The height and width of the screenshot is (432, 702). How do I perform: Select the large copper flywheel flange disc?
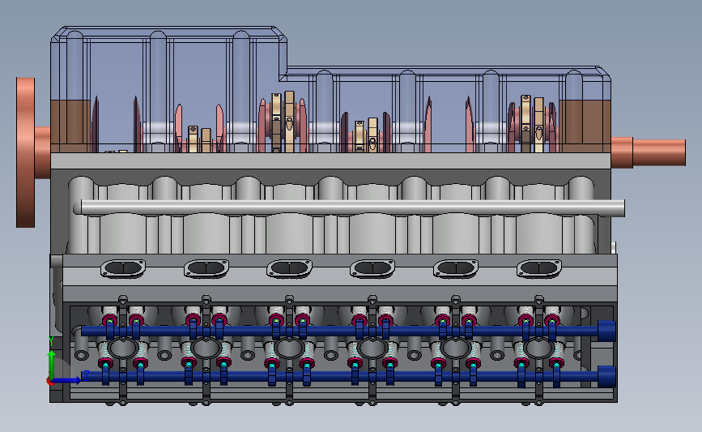(x=26, y=152)
